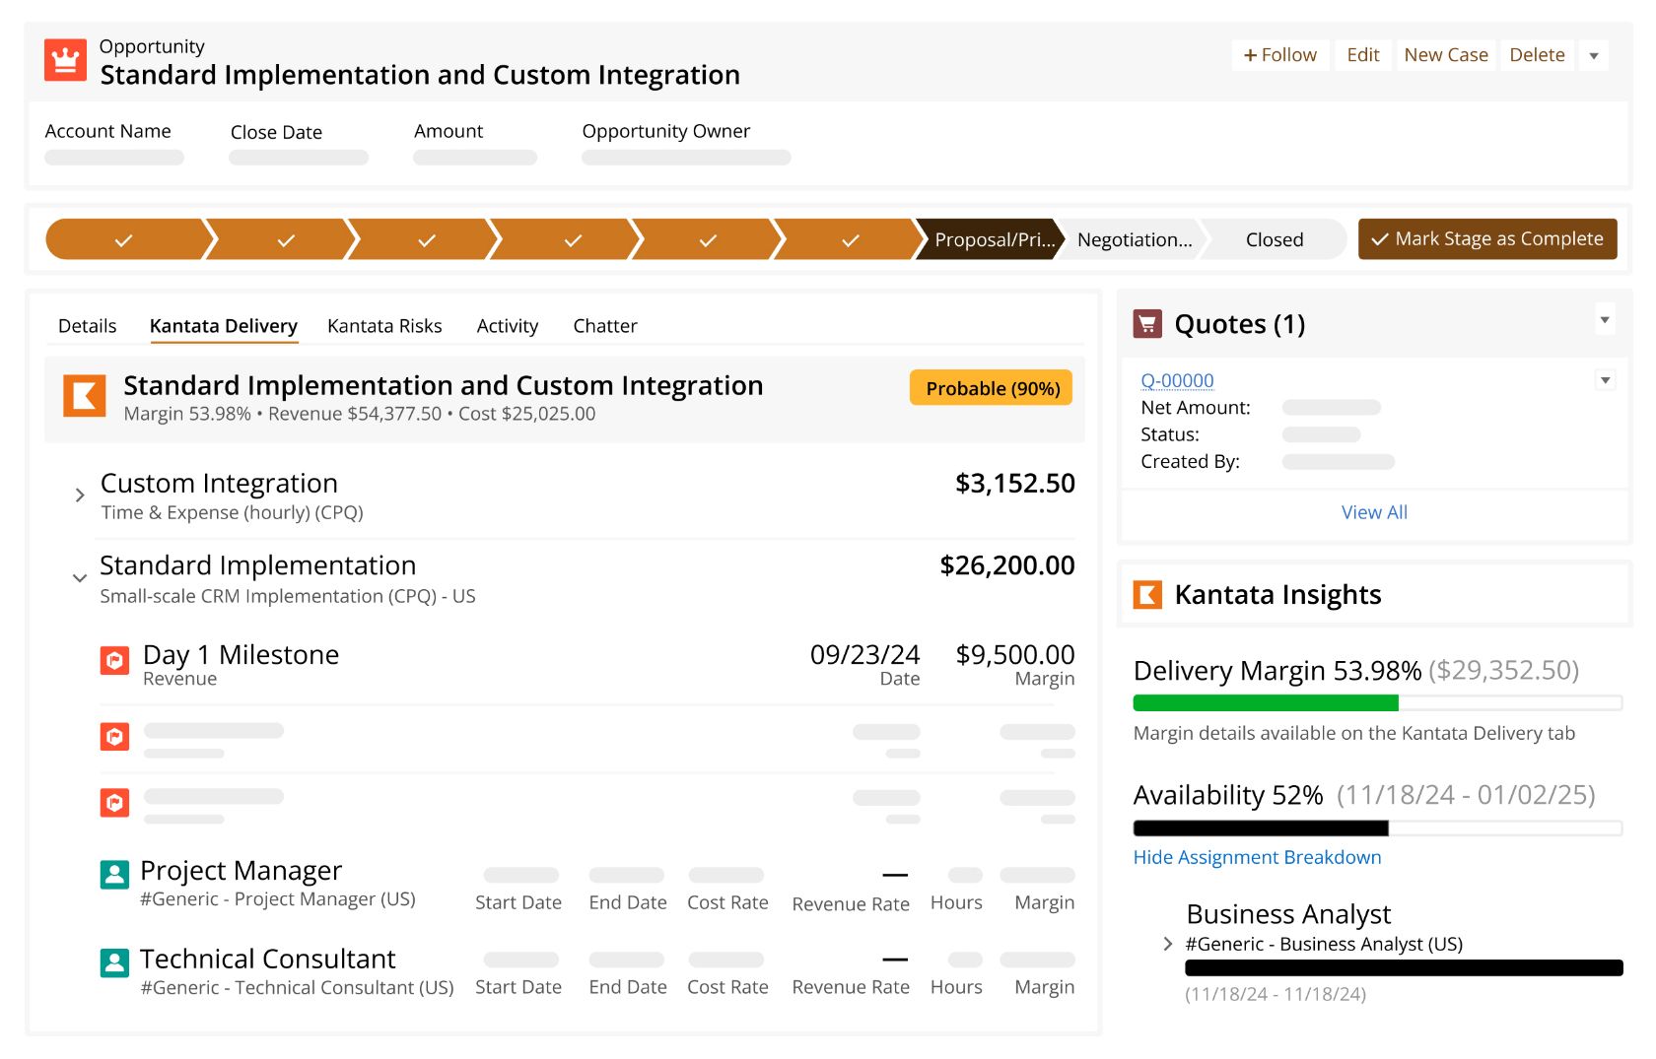Switch to the Details tab
The width and height of the screenshot is (1656, 1059).
click(87, 326)
